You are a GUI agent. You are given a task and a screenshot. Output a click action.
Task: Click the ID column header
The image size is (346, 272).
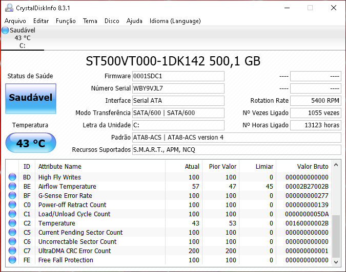[27, 166]
